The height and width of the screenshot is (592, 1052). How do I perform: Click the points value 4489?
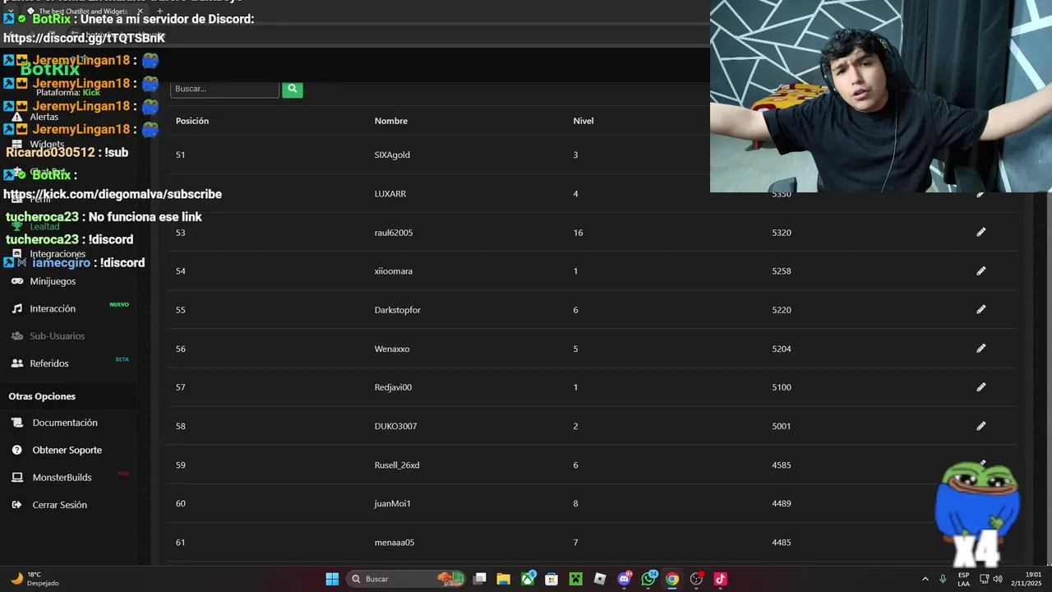pos(782,503)
